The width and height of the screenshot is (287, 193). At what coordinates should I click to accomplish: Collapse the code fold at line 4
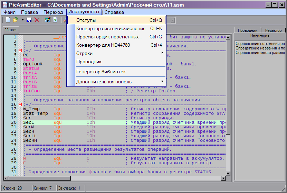coord(20,50)
